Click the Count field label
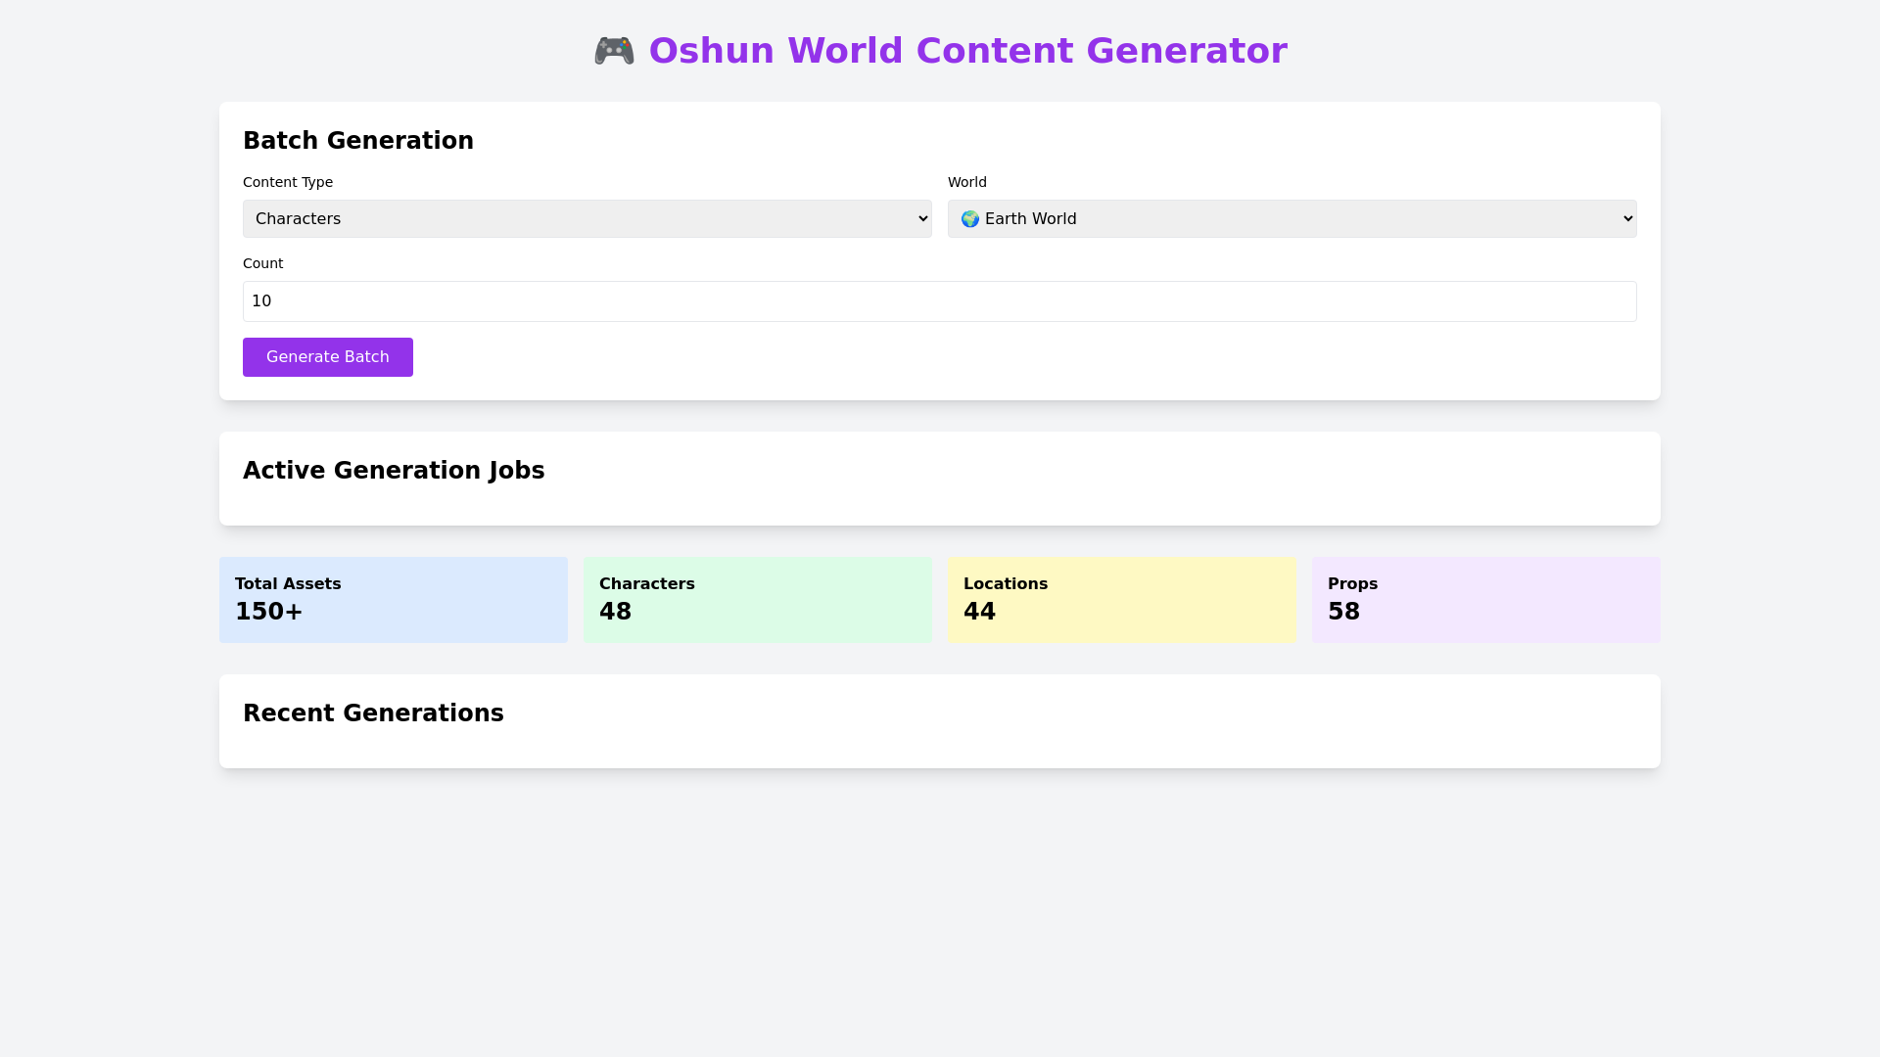 coord(262,263)
